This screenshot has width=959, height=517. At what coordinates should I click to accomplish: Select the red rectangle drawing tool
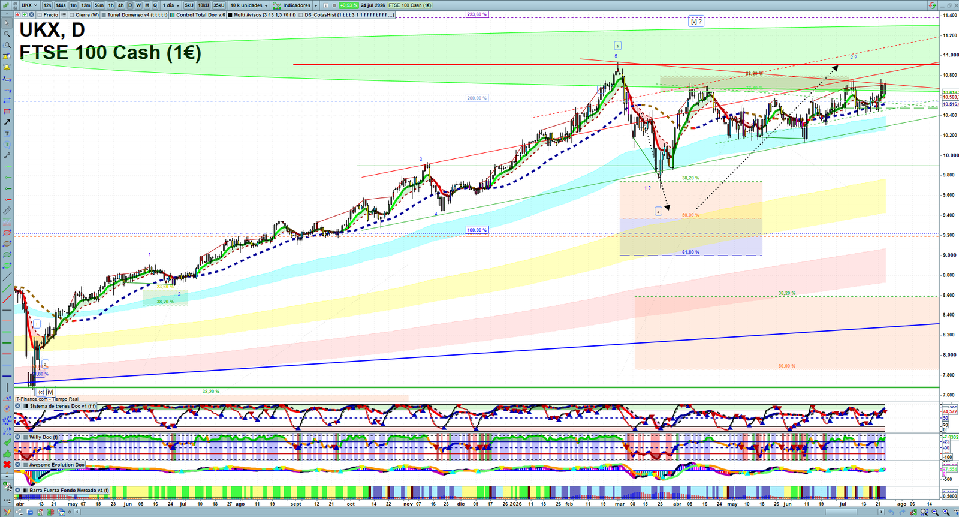click(7, 112)
